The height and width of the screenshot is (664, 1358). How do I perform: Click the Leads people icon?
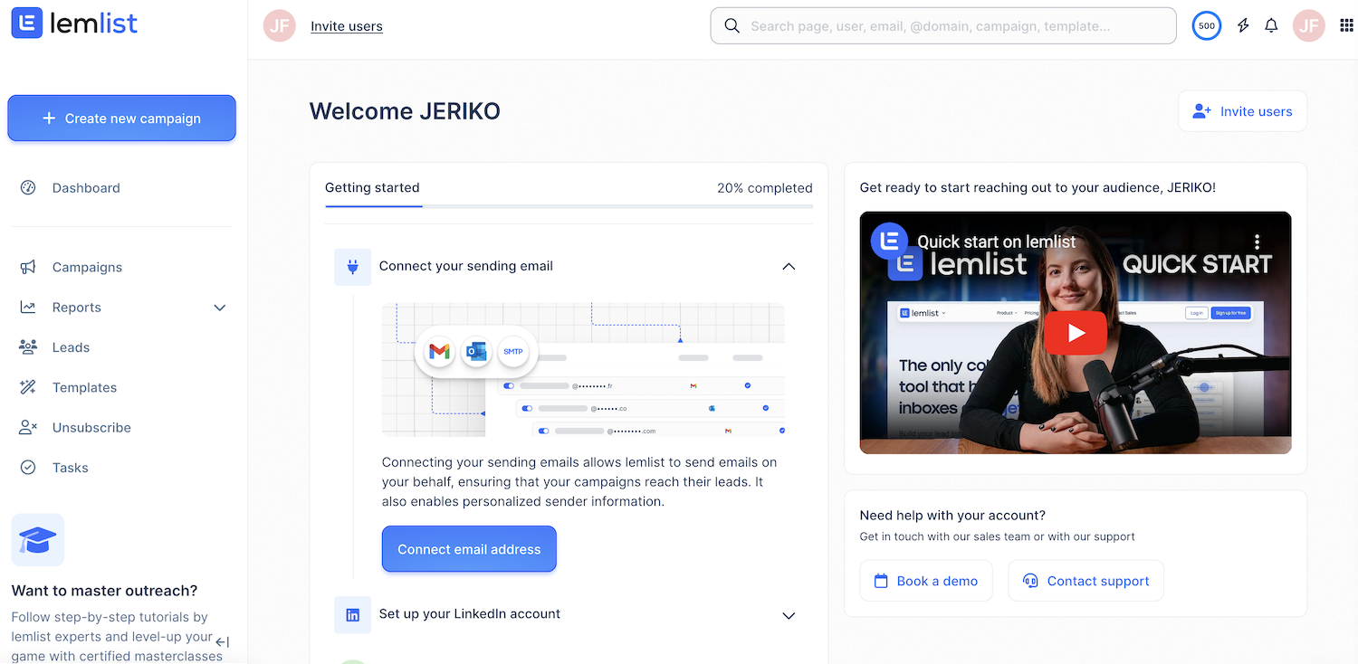[x=28, y=347]
